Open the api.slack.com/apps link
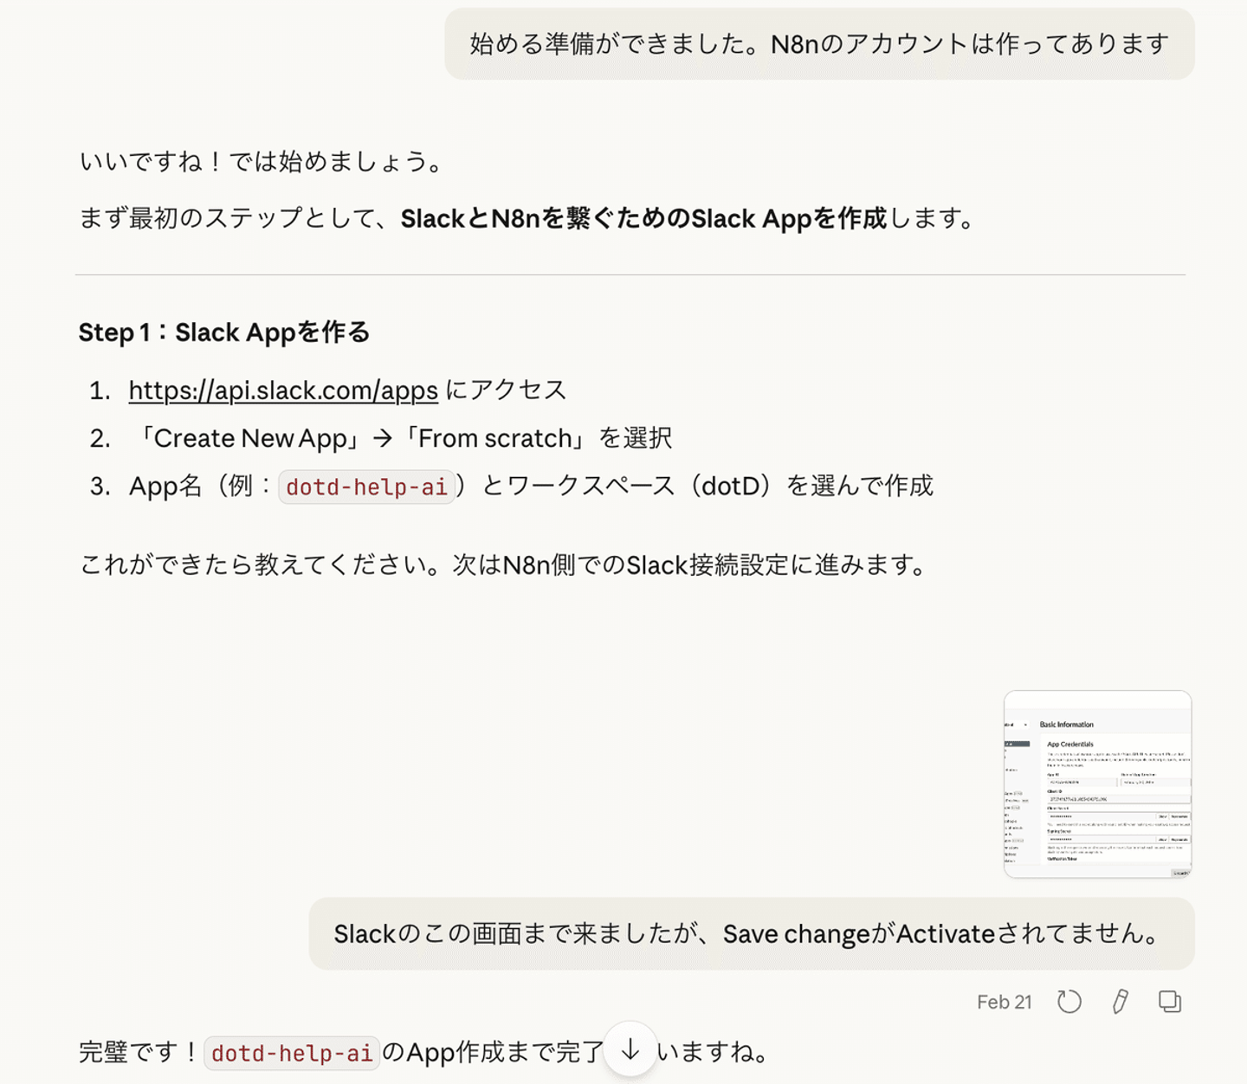Viewport: 1247px width, 1084px height. tap(283, 390)
